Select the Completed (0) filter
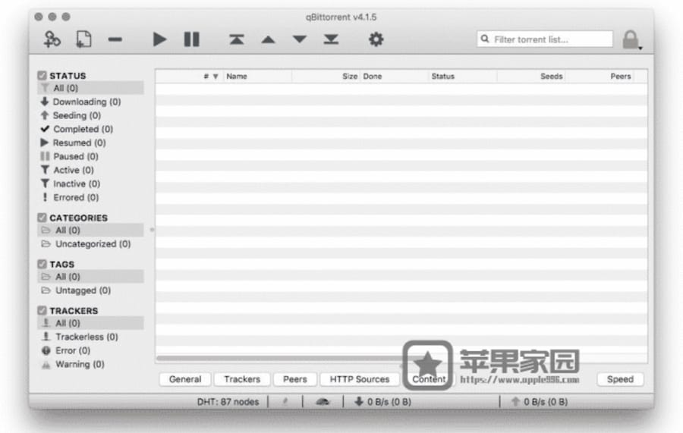683x433 pixels. [90, 129]
